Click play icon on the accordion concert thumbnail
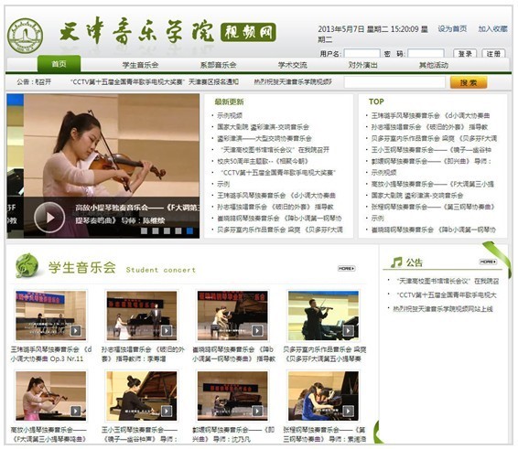The width and height of the screenshot is (518, 449). (x=76, y=330)
